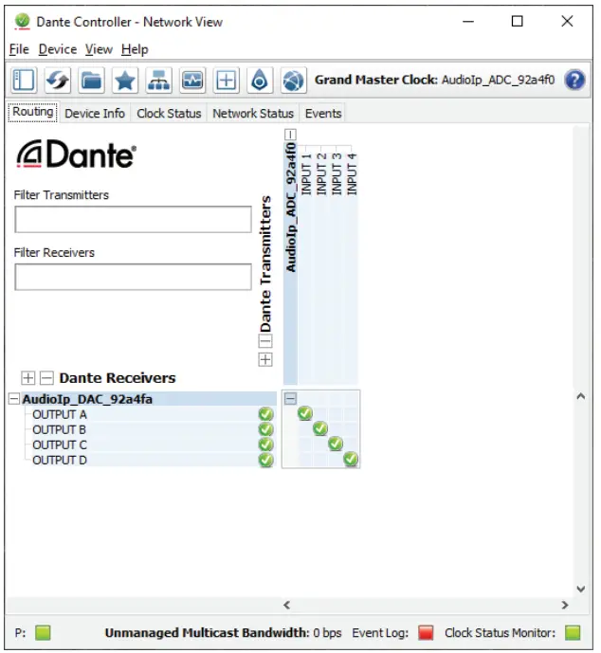Click the Unmanaged Multicast Bandwidth 0 bps readout
This screenshot has width=601, height=653.
click(x=223, y=632)
